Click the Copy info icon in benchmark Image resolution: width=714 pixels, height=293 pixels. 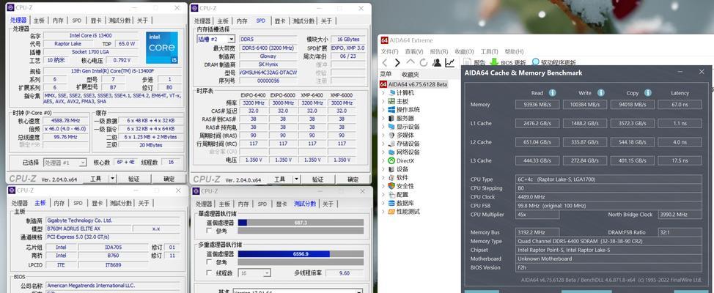[x=647, y=93]
